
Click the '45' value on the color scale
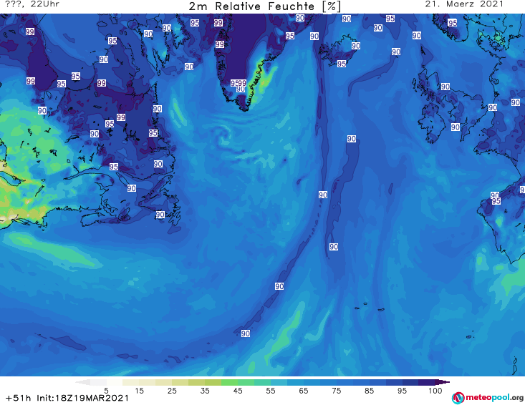[x=238, y=391]
